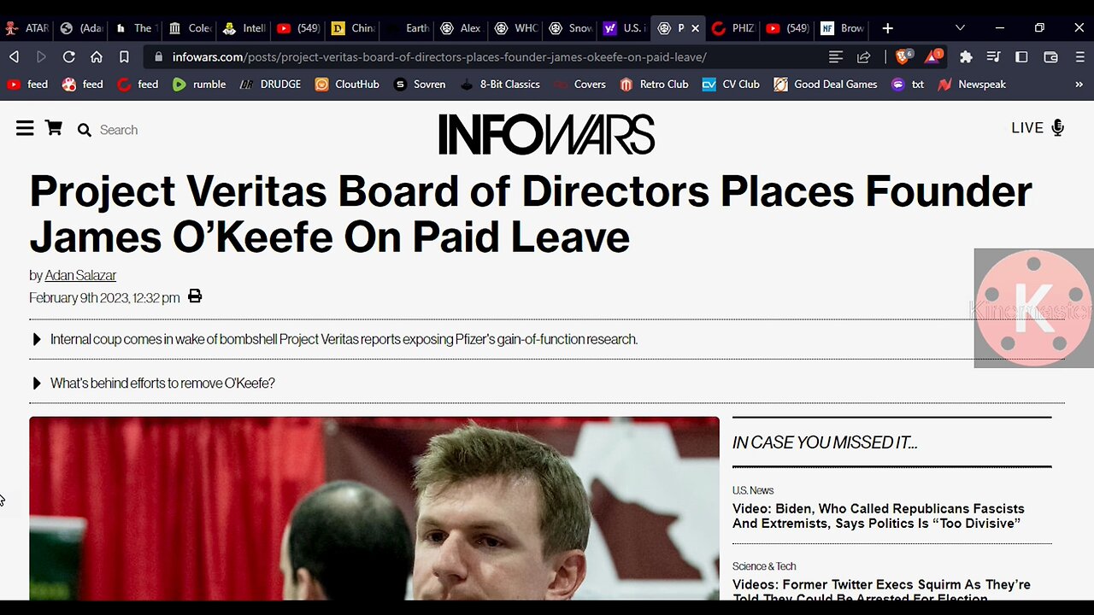The height and width of the screenshot is (615, 1094).
Task: Click the share icon in address bar
Action: coord(864,57)
